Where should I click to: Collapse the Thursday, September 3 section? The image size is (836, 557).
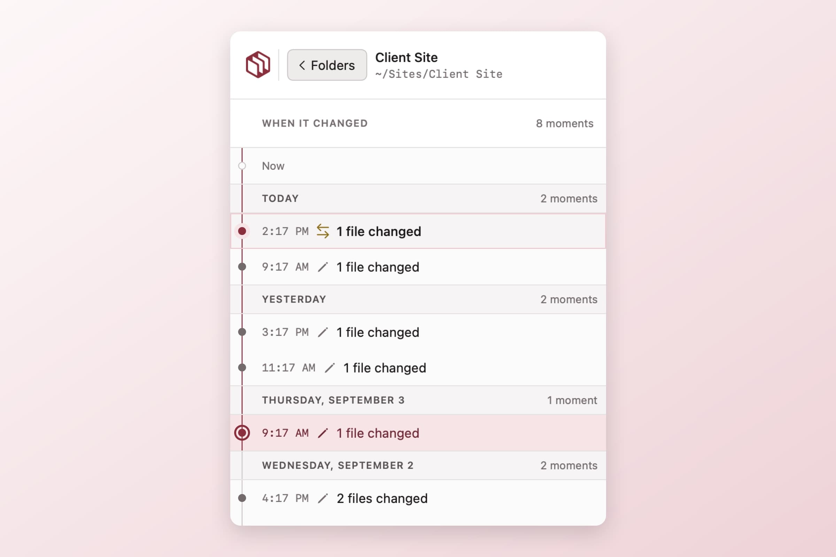point(418,400)
